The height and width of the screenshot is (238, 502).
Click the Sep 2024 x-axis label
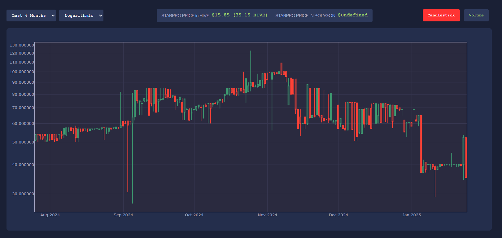pos(123,215)
